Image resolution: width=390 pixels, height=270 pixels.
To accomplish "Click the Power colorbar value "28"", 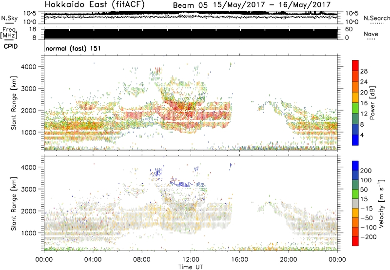I will [364, 71].
